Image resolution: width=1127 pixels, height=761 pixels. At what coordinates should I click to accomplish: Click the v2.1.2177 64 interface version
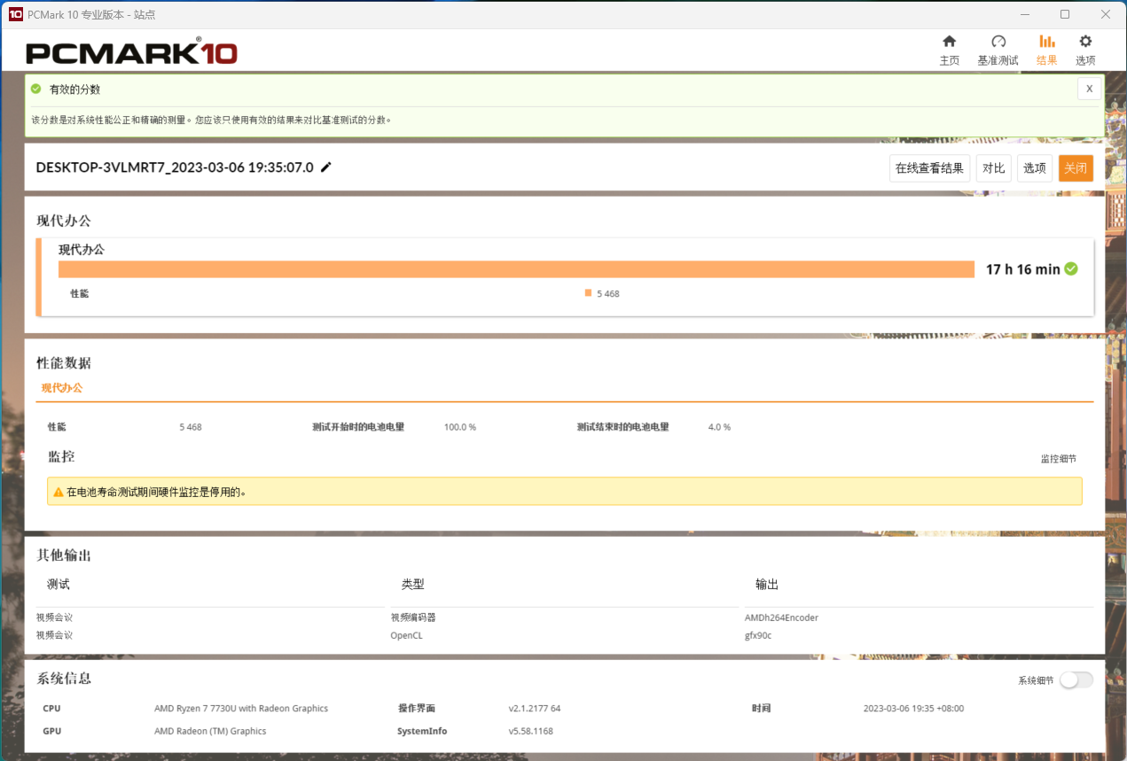click(535, 709)
